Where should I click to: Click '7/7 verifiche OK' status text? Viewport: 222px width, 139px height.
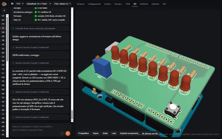(x=44, y=12)
